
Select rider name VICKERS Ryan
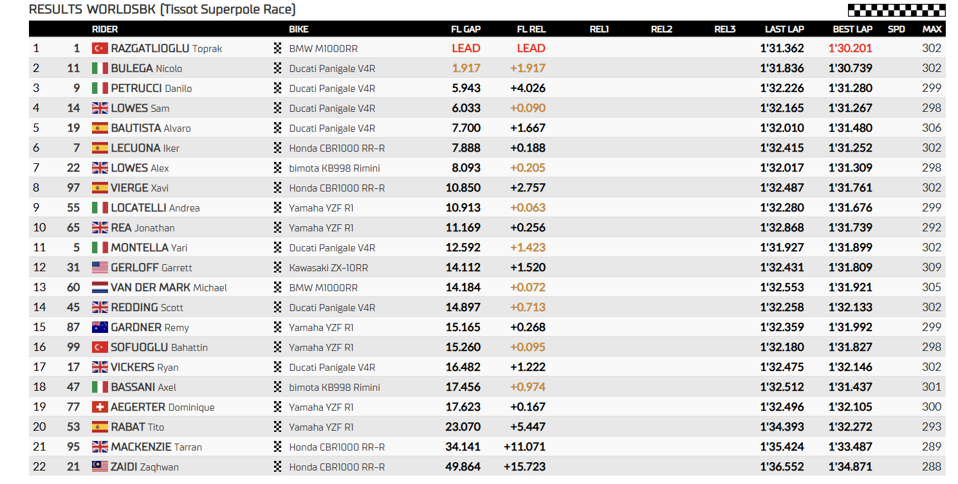(x=145, y=367)
